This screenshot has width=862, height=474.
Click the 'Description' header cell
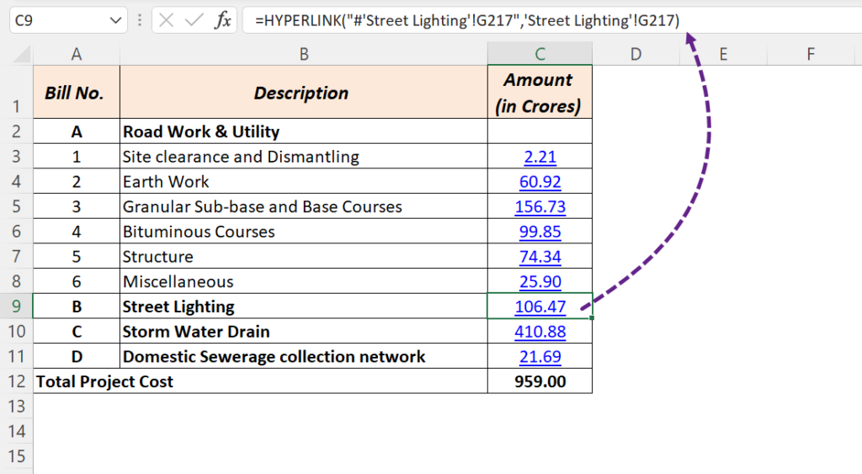pos(303,93)
